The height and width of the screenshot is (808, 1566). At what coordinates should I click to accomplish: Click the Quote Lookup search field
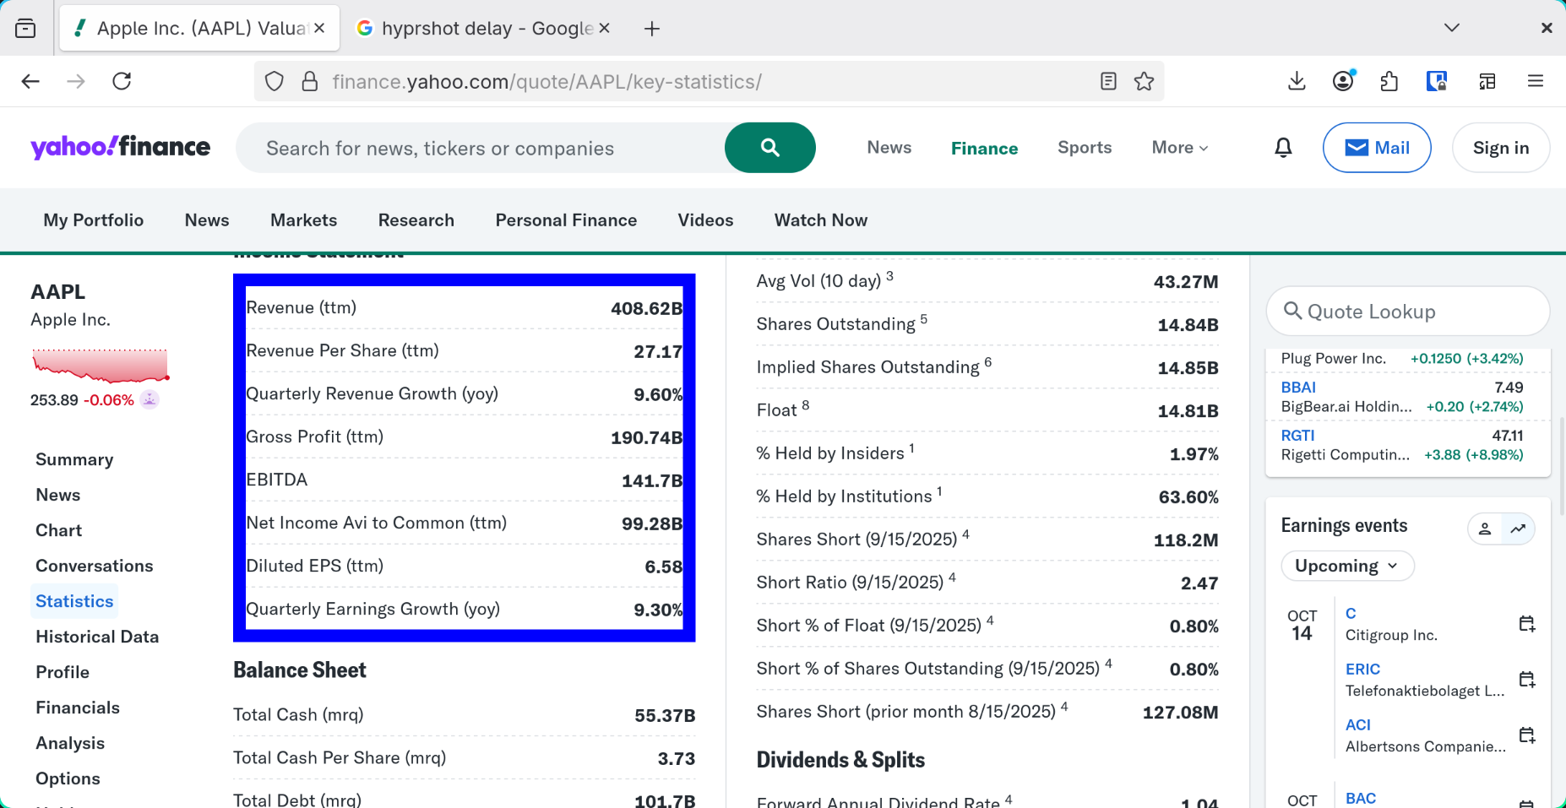pos(1407,312)
